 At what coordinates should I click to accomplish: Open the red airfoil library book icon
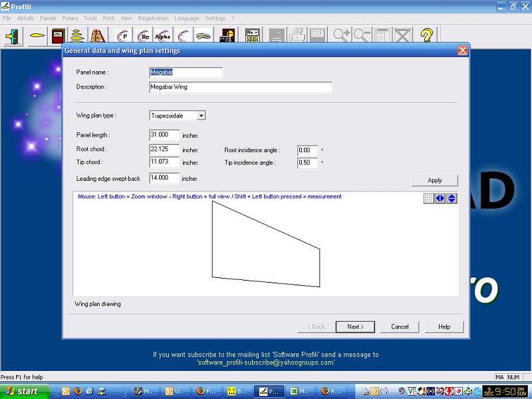[x=58, y=36]
